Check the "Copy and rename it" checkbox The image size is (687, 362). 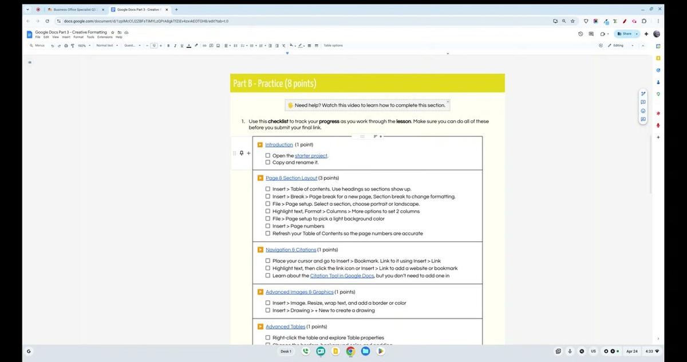coord(268,162)
